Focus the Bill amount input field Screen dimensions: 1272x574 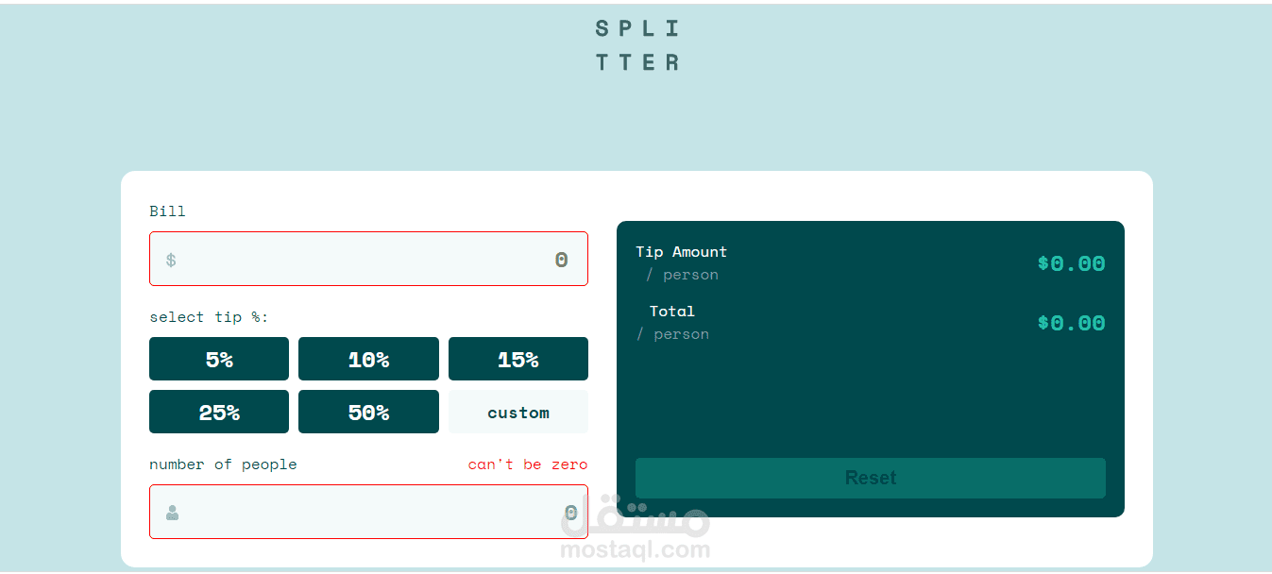coord(368,259)
